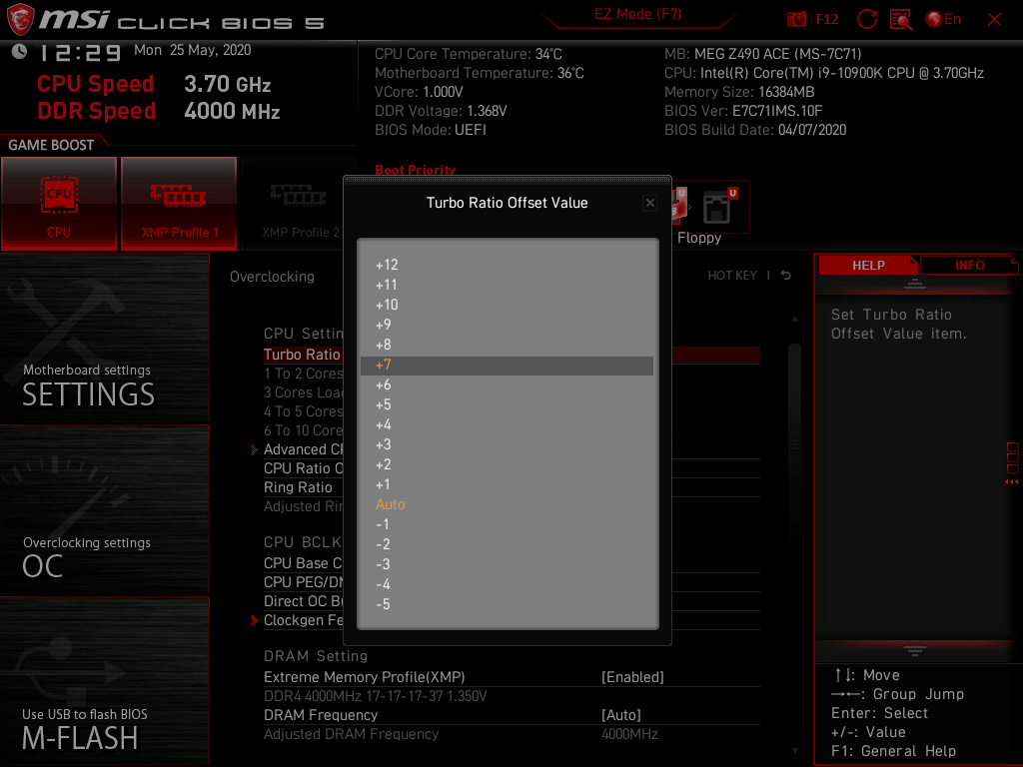Select the Ring Ratio setting

[511, 487]
